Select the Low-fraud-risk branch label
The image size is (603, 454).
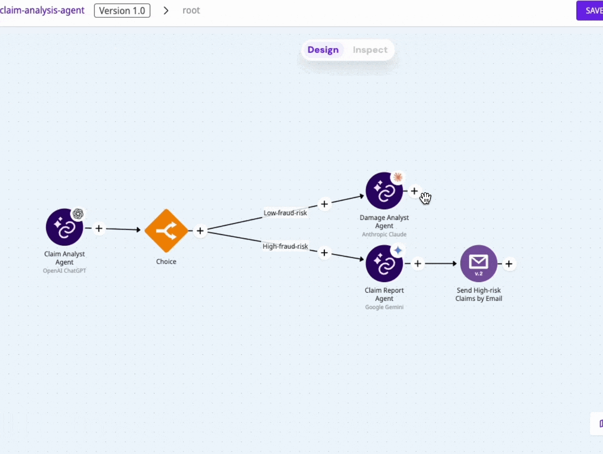[285, 213]
